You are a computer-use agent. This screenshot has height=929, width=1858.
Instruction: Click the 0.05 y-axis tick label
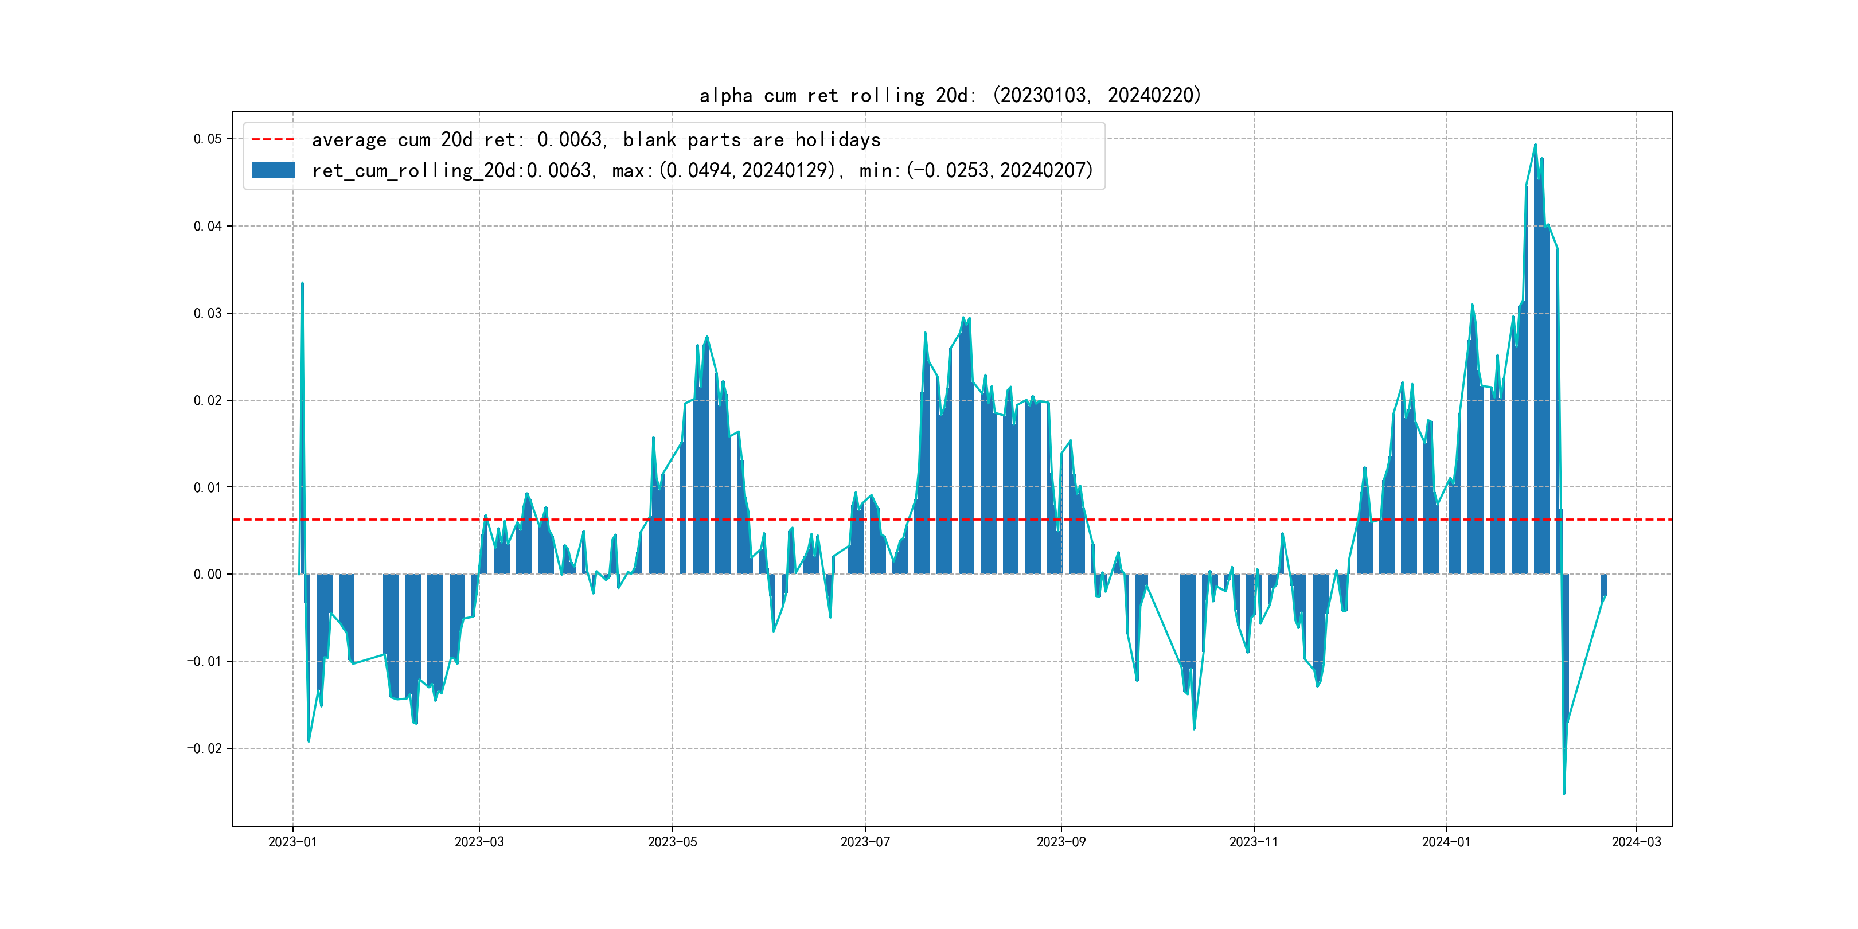click(207, 138)
